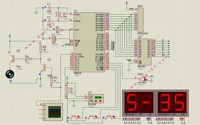Select the power terminal above transistor Q2
The image size is (200, 125).
(x=10, y=36)
